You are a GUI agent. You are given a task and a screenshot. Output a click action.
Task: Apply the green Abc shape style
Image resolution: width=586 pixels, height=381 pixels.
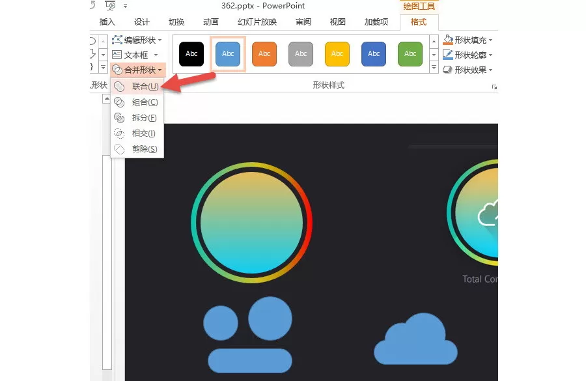pos(410,54)
